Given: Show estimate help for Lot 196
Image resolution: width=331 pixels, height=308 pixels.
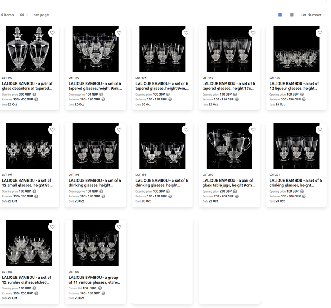Looking at the screenshot, I should [x=304, y=99].
